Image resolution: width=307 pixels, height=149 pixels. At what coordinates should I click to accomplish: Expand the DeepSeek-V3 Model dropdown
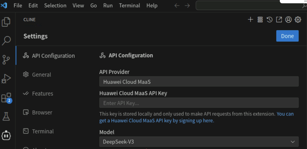(x=199, y=142)
